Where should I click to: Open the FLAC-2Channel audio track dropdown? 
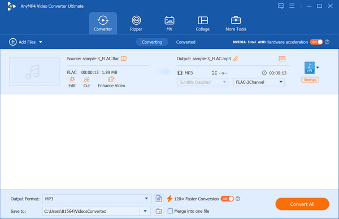click(259, 82)
